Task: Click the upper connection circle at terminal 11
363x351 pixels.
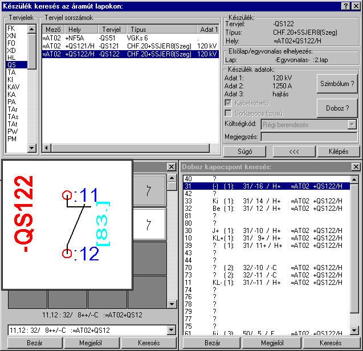Action: coord(67,196)
